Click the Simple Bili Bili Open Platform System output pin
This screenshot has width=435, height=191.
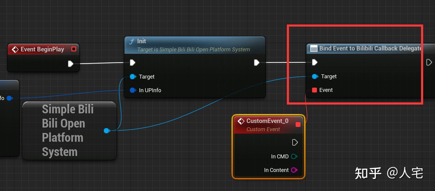[107, 131]
